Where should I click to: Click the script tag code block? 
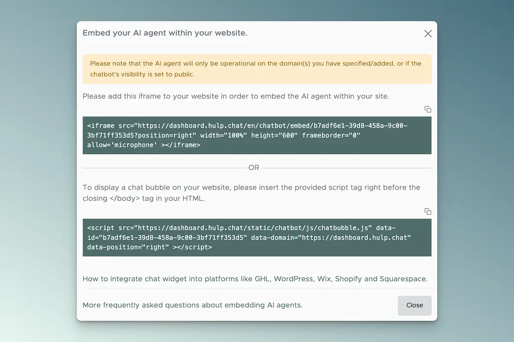(257, 238)
